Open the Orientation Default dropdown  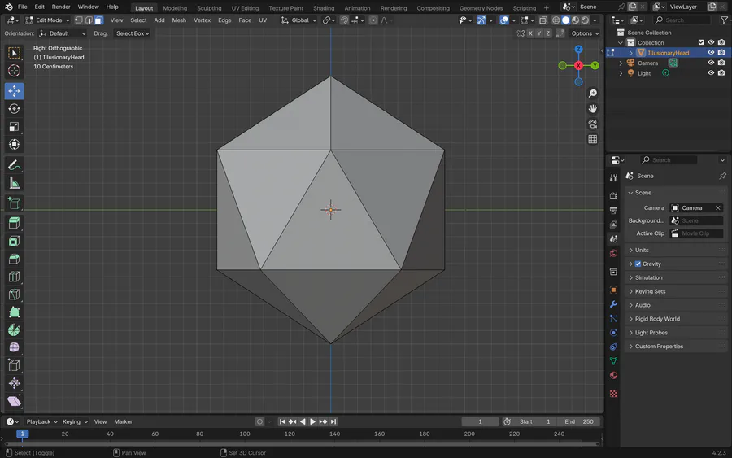pos(63,33)
